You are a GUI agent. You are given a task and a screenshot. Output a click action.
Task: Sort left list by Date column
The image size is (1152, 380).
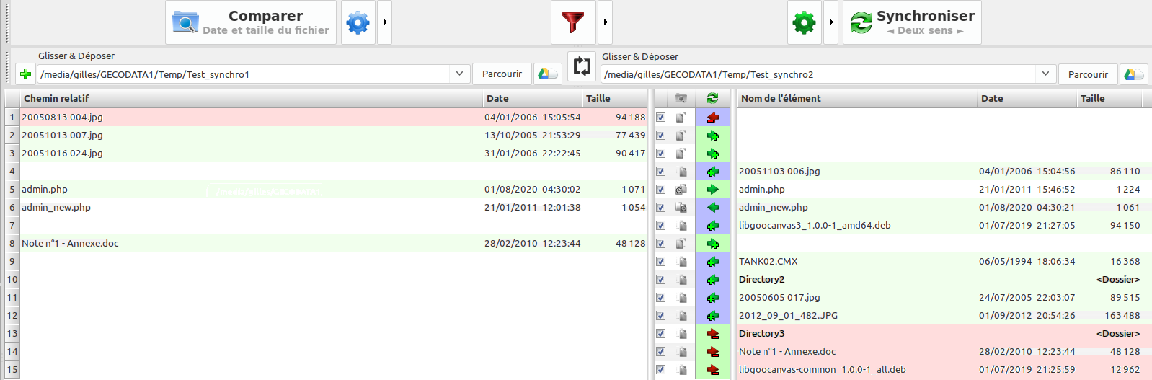pyautogui.click(x=533, y=98)
